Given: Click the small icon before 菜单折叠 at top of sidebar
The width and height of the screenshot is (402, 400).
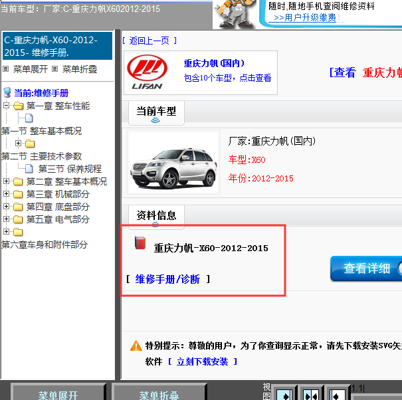Looking at the screenshot, I should coord(54,69).
